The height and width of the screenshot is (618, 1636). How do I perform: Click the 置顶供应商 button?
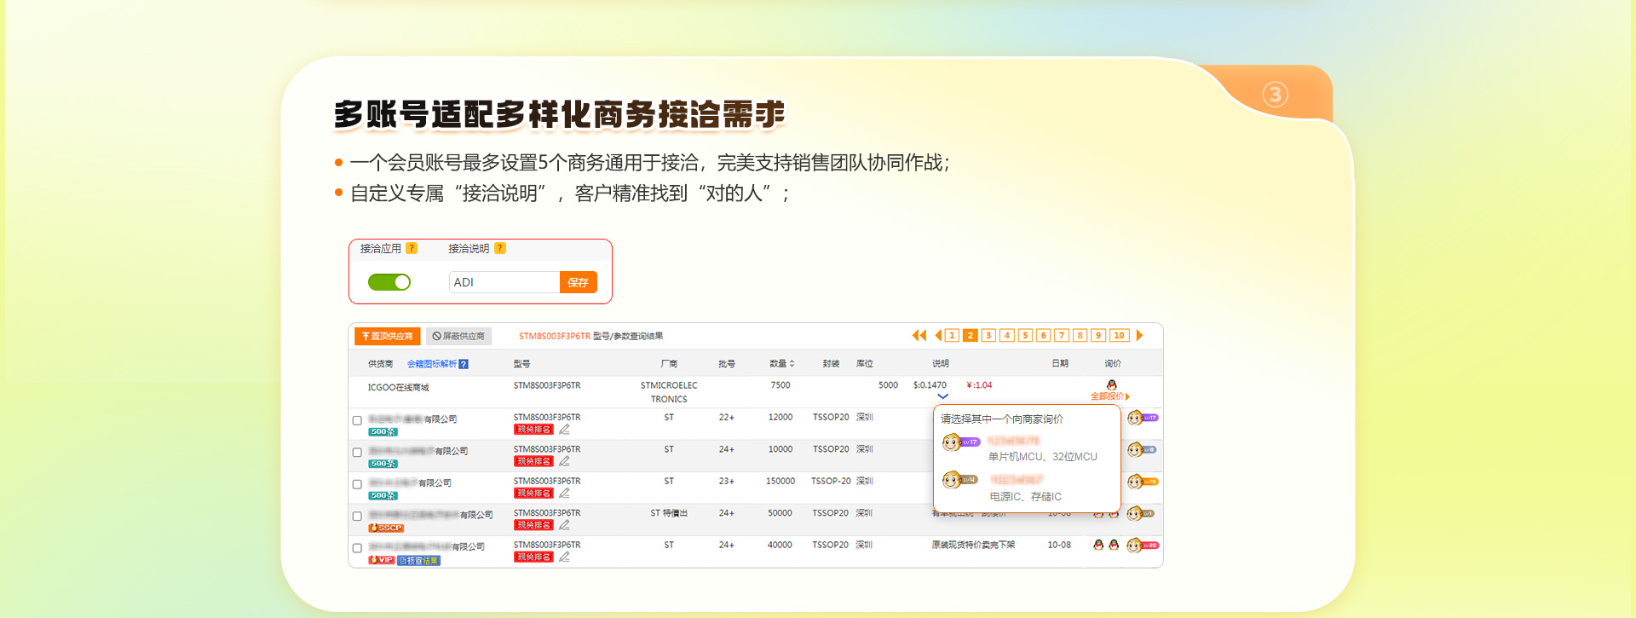pos(388,336)
